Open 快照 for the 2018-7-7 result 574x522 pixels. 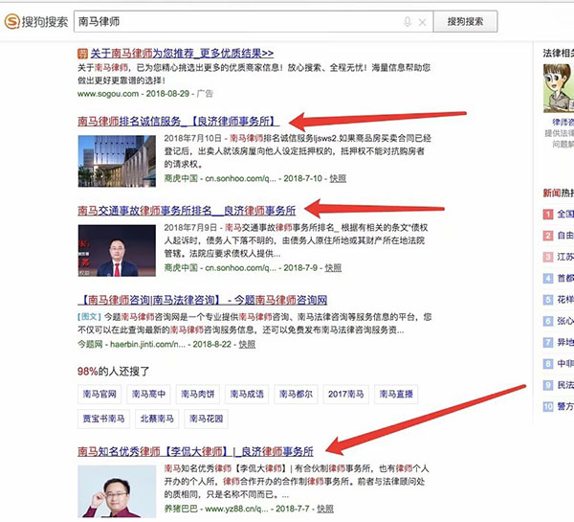325,509
